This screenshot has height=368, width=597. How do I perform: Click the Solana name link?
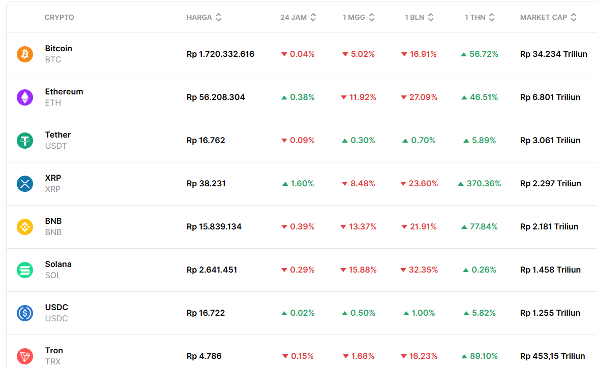[58, 264]
